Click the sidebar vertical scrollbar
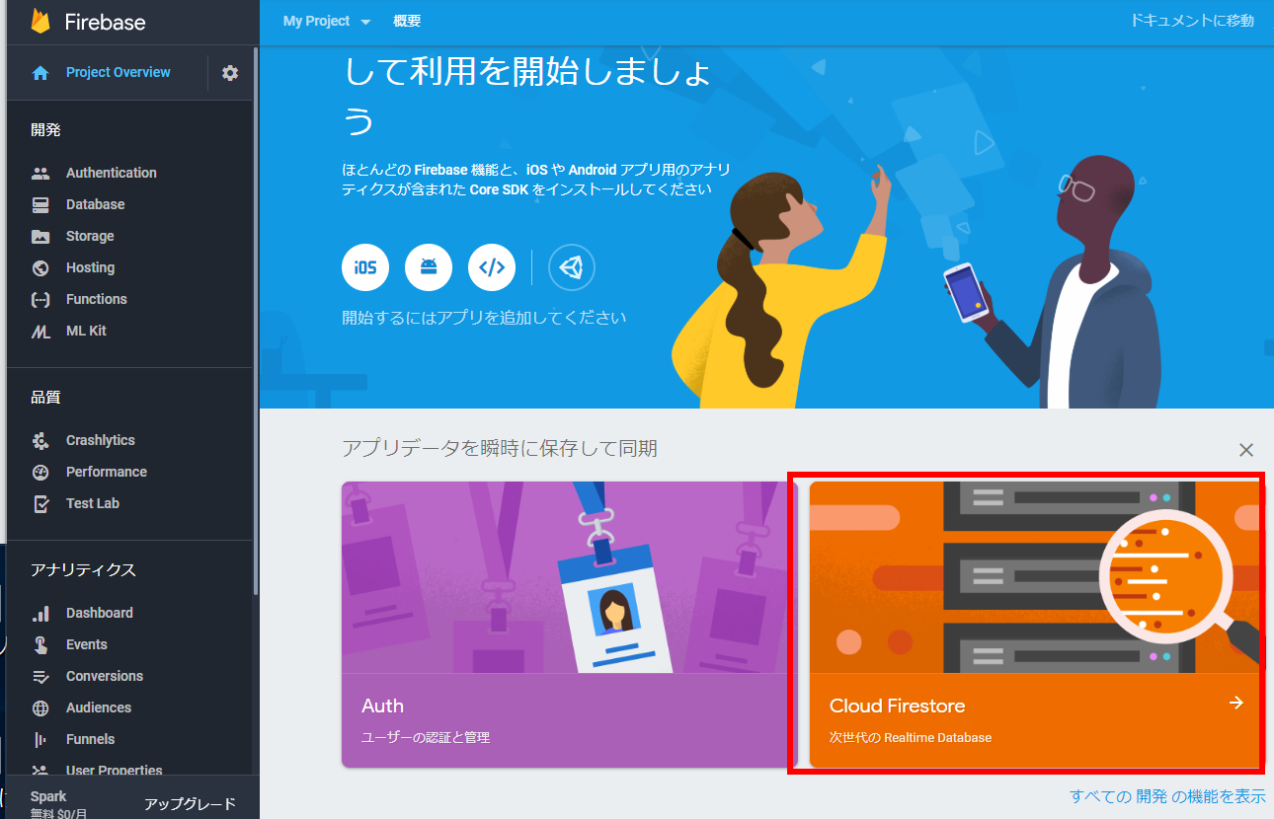Image resolution: width=1274 pixels, height=819 pixels. (256, 321)
